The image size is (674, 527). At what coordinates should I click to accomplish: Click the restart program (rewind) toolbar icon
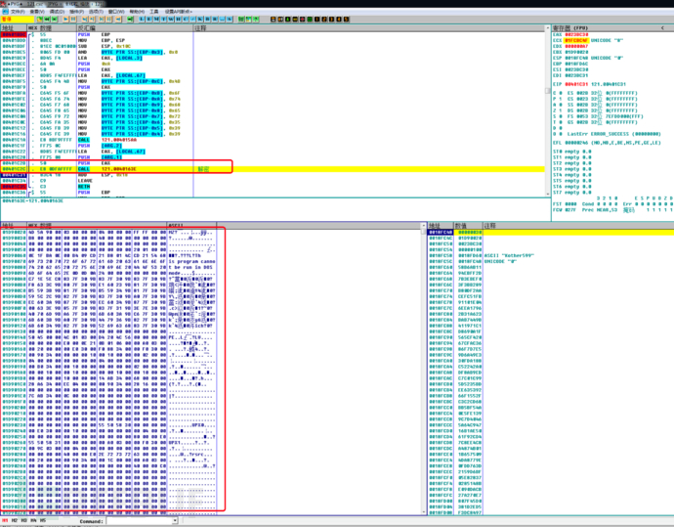(47, 19)
